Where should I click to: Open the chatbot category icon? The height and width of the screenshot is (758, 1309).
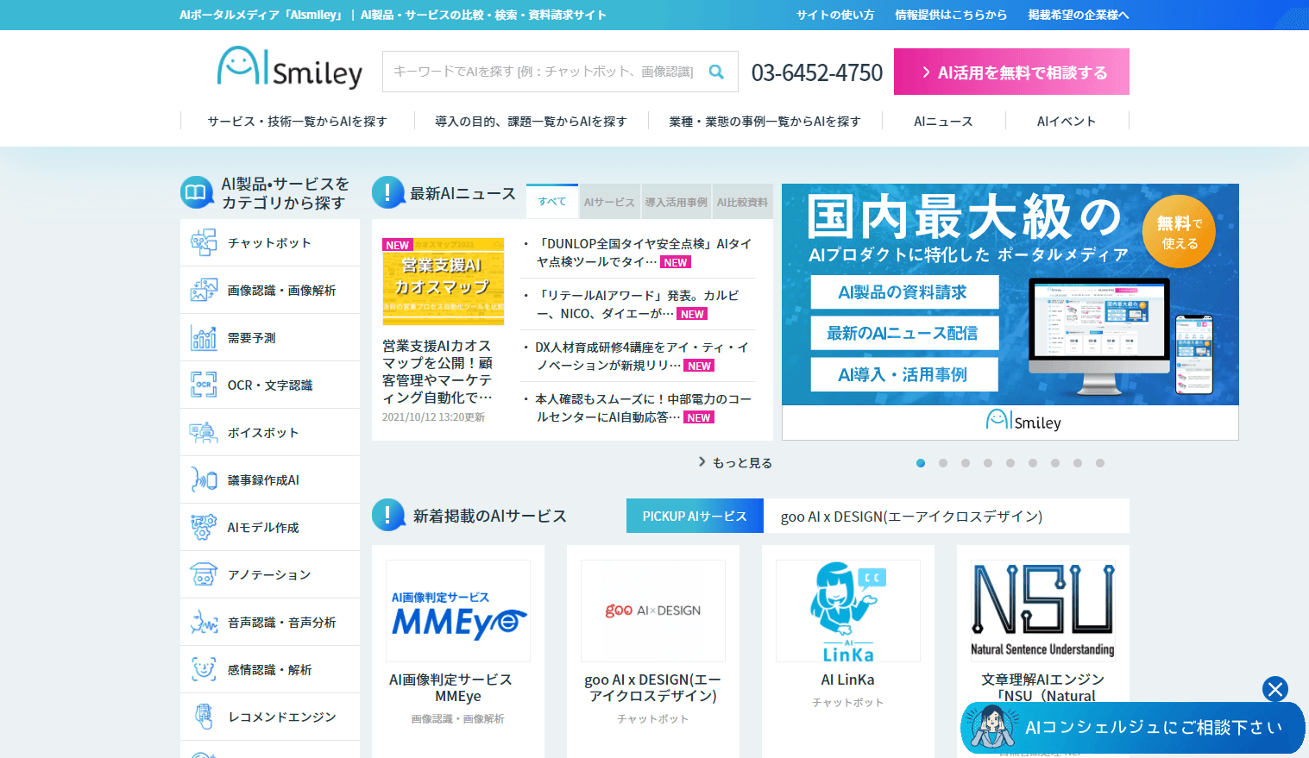[204, 243]
